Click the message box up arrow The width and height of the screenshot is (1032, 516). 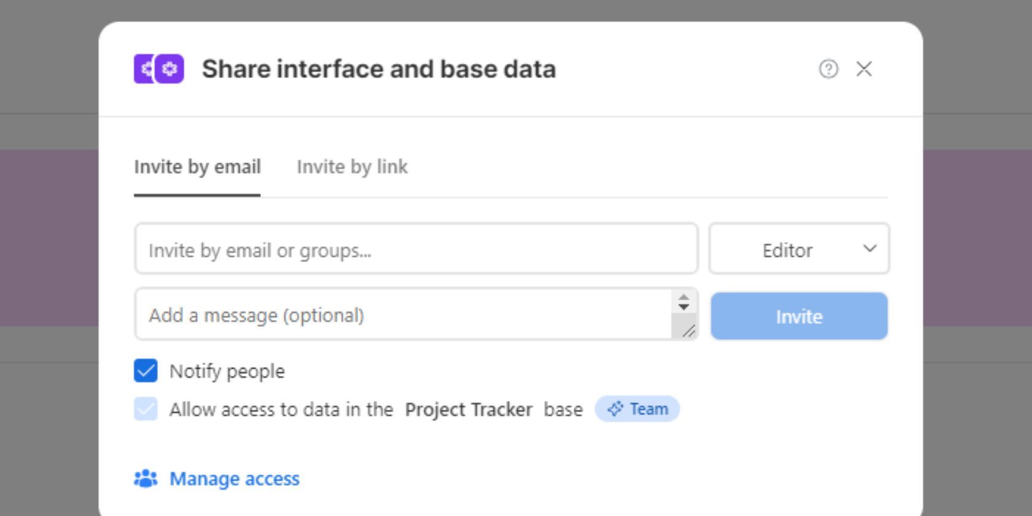point(684,297)
